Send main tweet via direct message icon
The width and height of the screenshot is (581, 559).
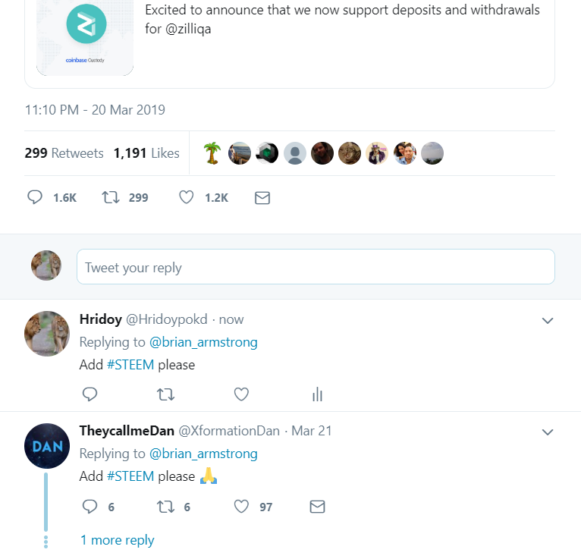[x=262, y=198]
